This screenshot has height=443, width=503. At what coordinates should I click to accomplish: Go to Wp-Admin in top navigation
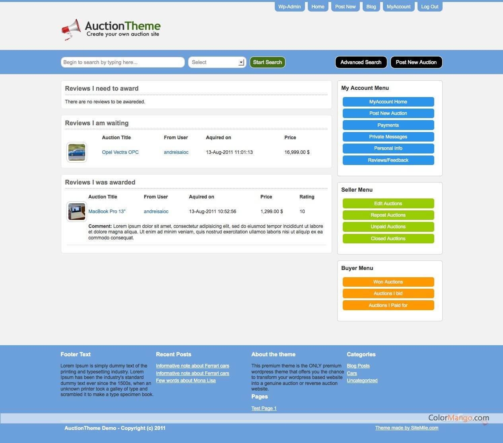pyautogui.click(x=289, y=7)
